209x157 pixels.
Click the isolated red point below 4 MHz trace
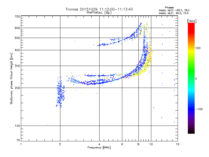(97, 94)
